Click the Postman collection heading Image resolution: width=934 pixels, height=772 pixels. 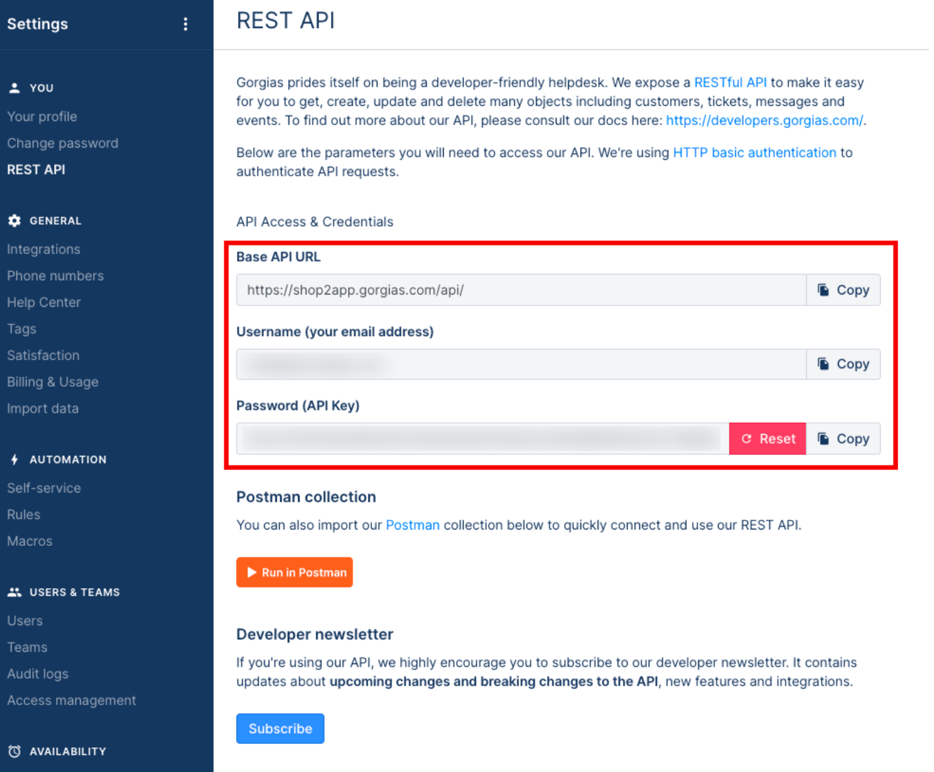click(x=306, y=497)
